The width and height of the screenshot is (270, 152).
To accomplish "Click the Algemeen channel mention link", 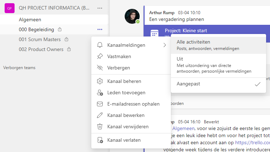I will [183, 128].
